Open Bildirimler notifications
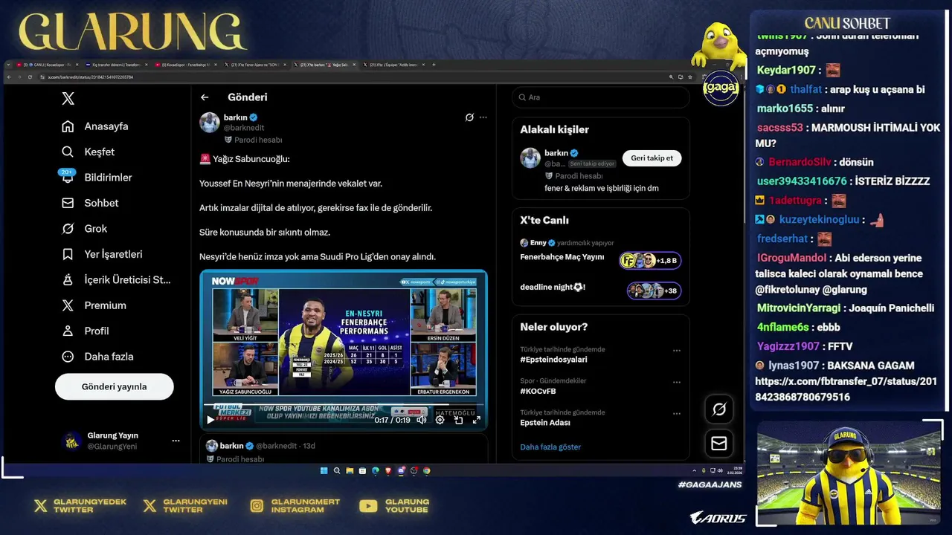 coord(97,177)
